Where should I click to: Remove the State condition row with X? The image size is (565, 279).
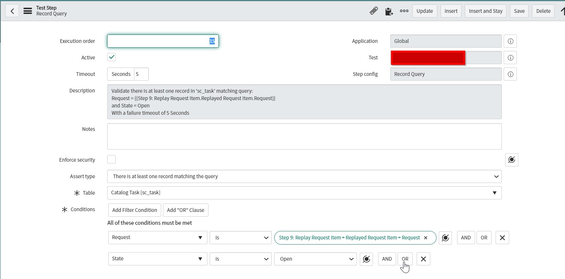pyautogui.click(x=423, y=259)
